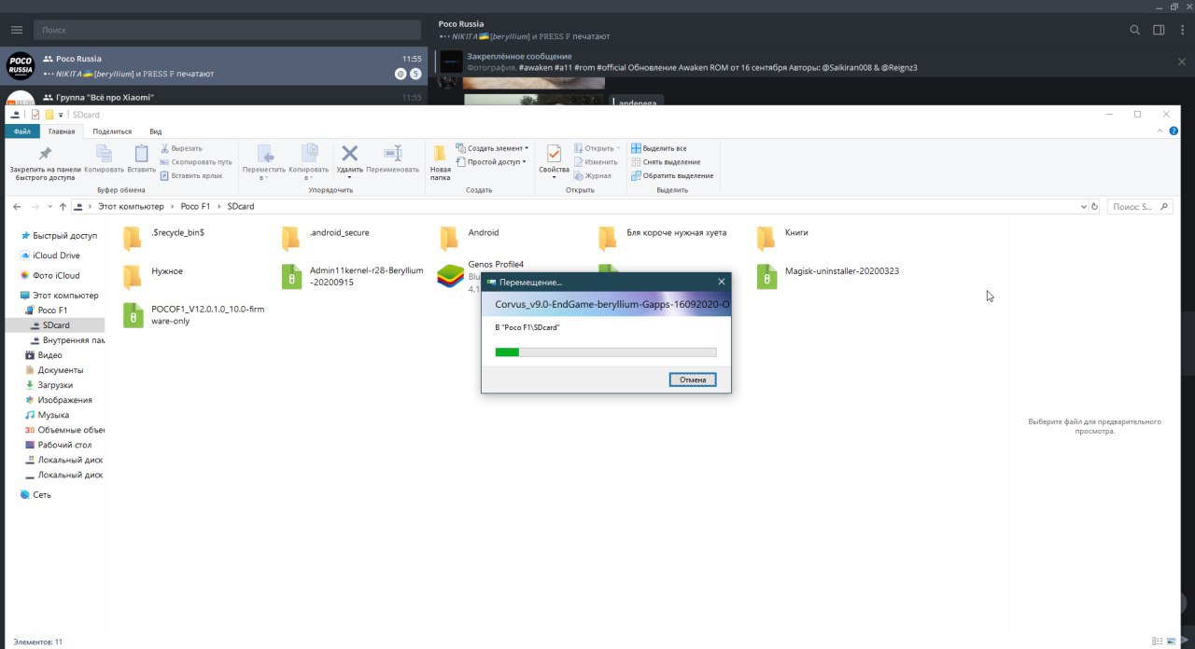Open the pinned Awaken ROM message
Viewport: 1195px width, 649px height.
pos(691,62)
